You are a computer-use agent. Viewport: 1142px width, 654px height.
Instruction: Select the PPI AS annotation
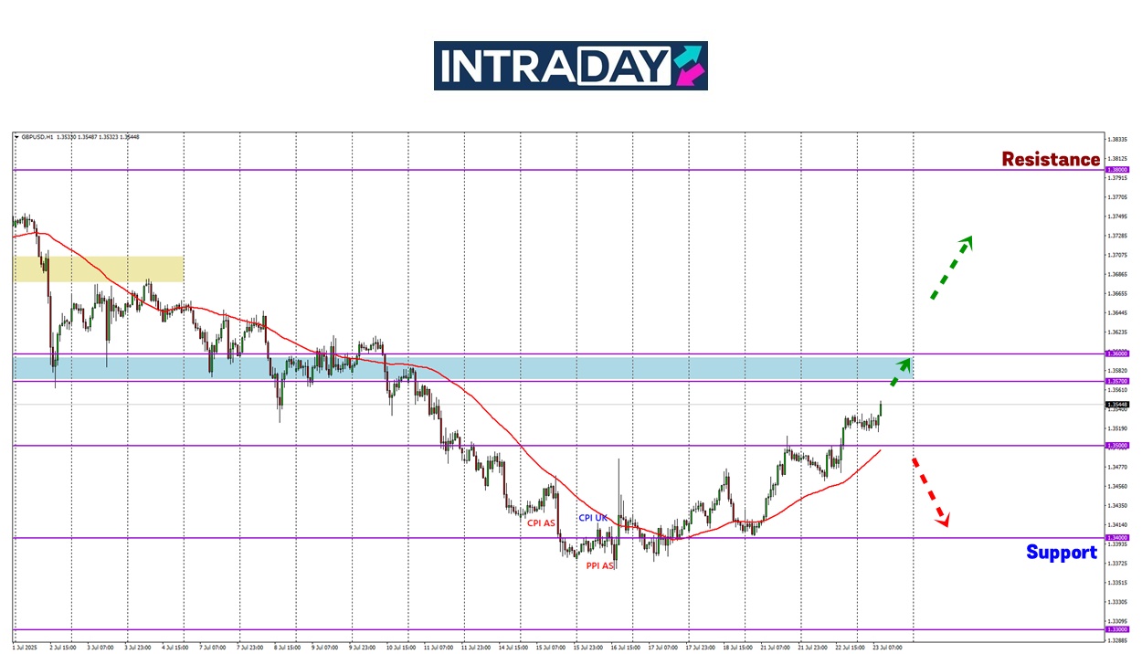599,565
